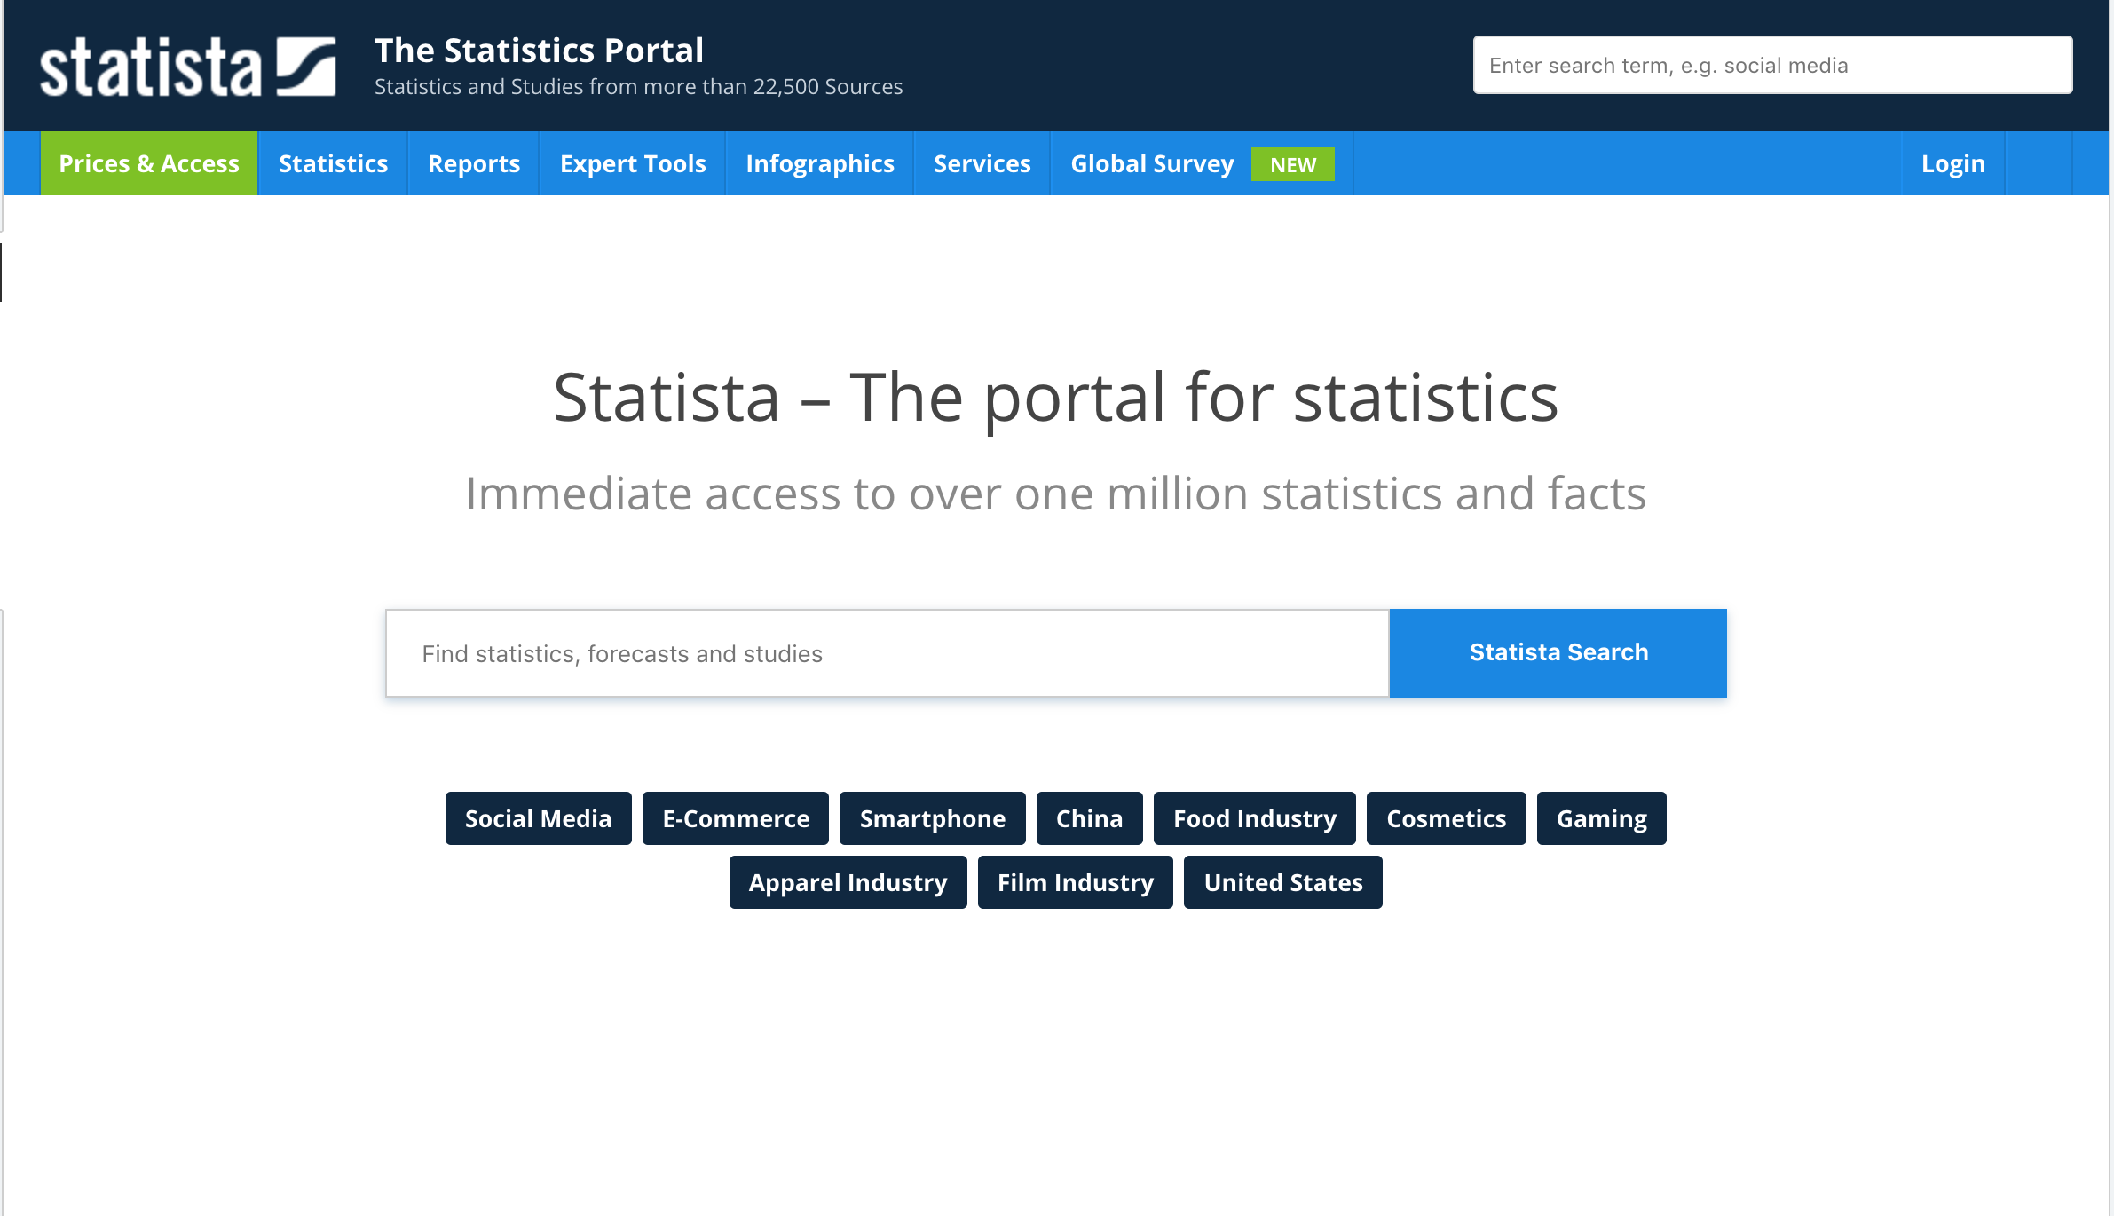The image size is (2114, 1216).
Task: Open the Services menu
Action: (982, 164)
